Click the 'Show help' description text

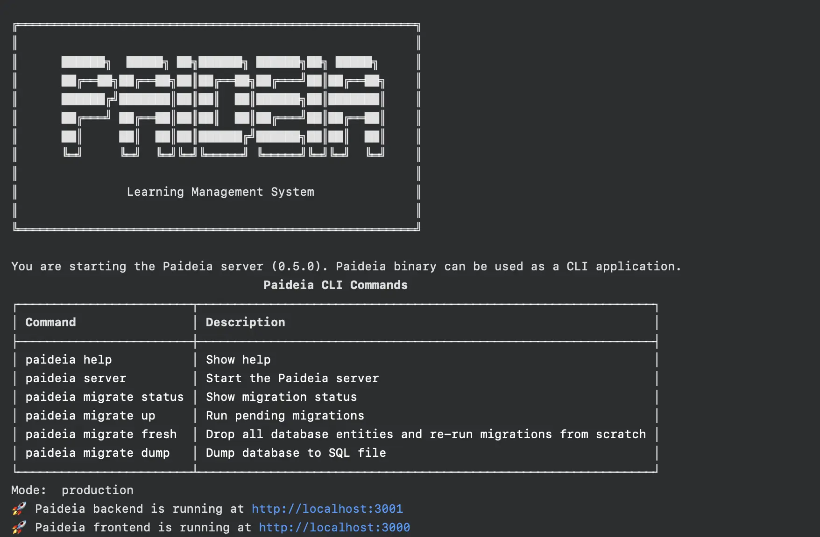pyautogui.click(x=238, y=359)
